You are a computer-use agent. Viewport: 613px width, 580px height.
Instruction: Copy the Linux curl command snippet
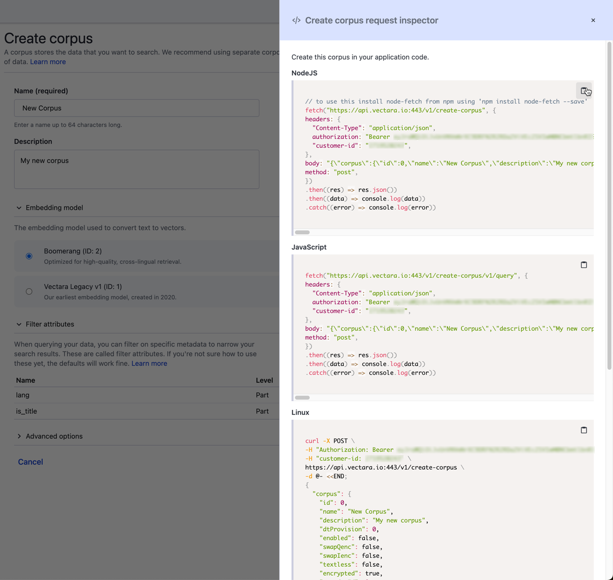point(584,429)
